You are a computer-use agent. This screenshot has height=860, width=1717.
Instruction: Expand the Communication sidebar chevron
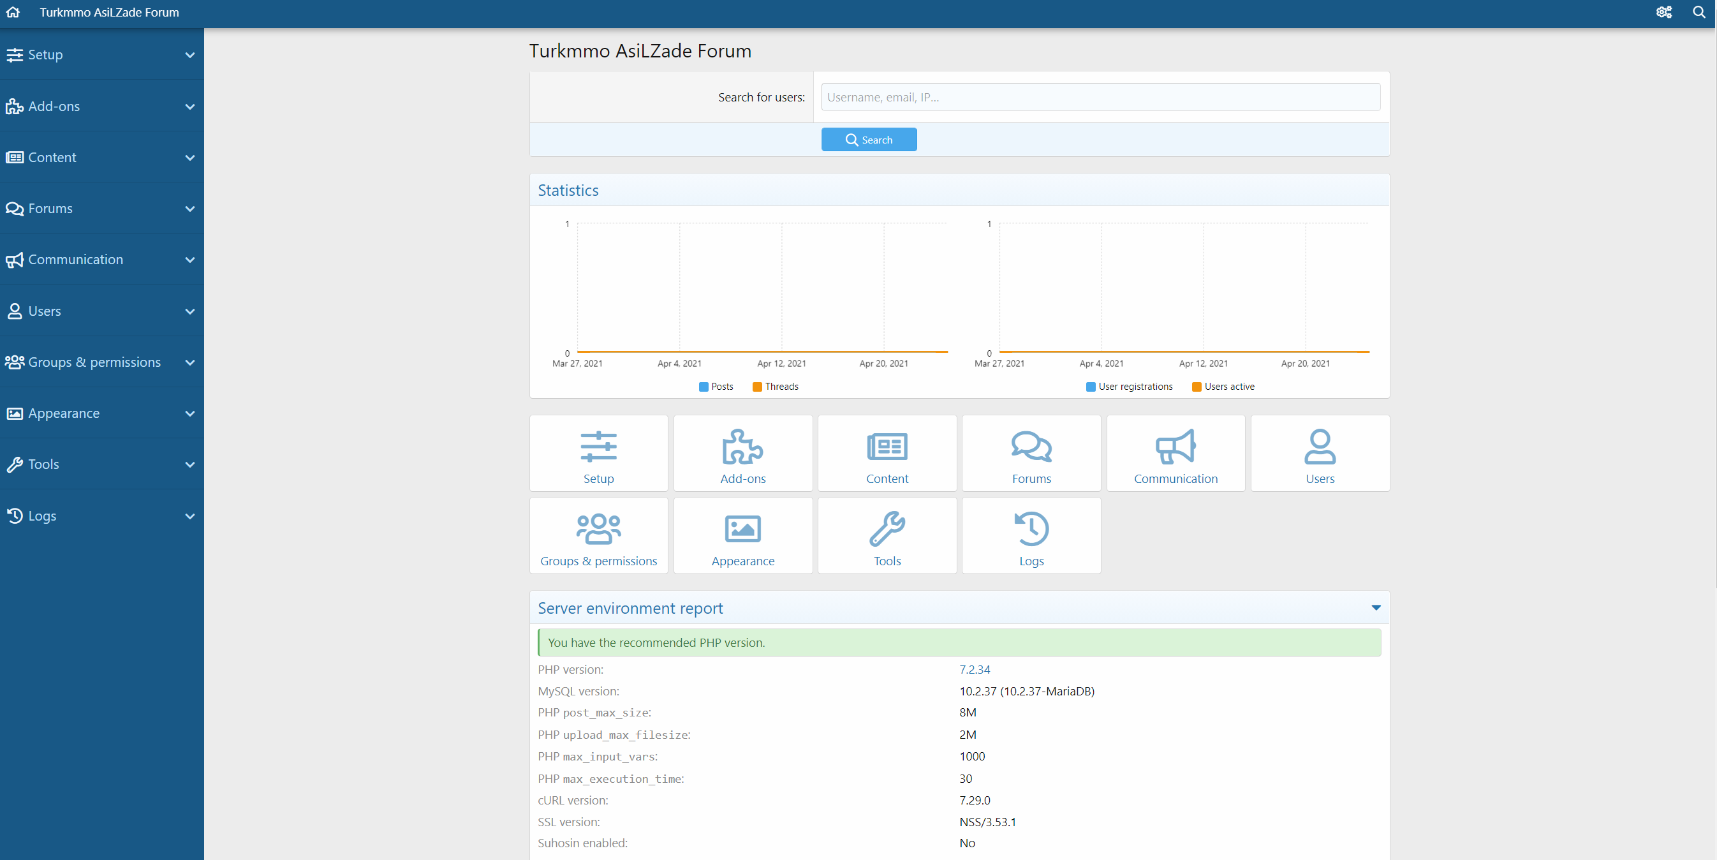190,260
